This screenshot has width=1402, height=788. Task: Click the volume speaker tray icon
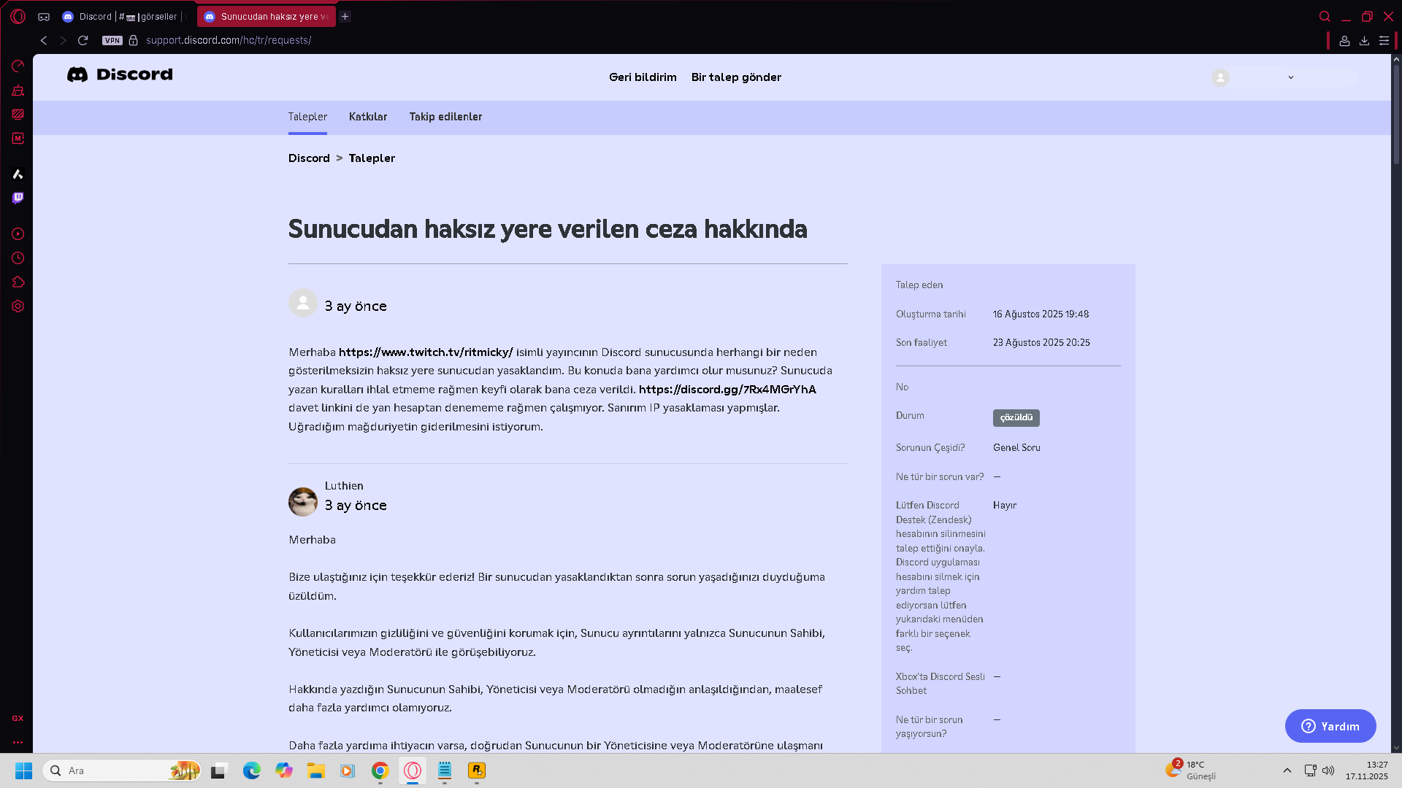[1328, 770]
